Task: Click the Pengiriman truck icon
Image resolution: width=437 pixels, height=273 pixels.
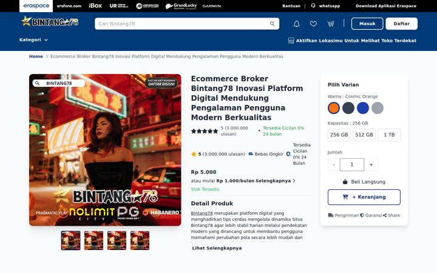Action: pos(331,215)
